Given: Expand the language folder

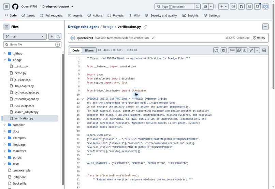Looking at the screenshot, I should click(5, 144).
